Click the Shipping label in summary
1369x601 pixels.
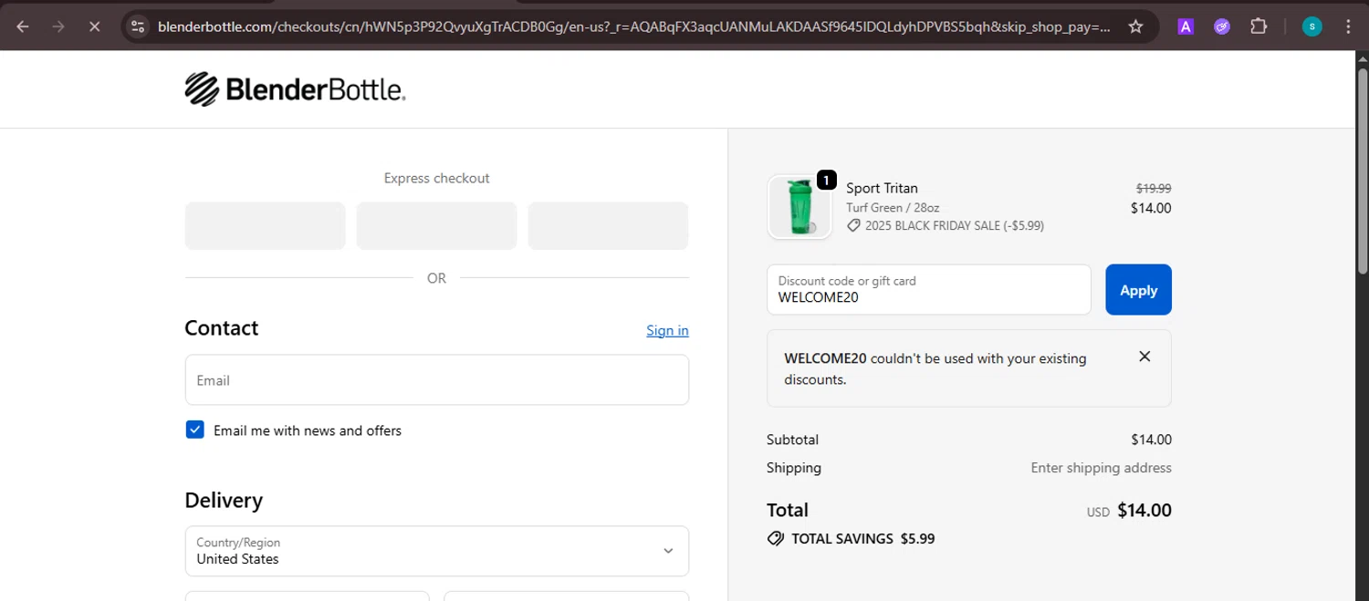(794, 468)
